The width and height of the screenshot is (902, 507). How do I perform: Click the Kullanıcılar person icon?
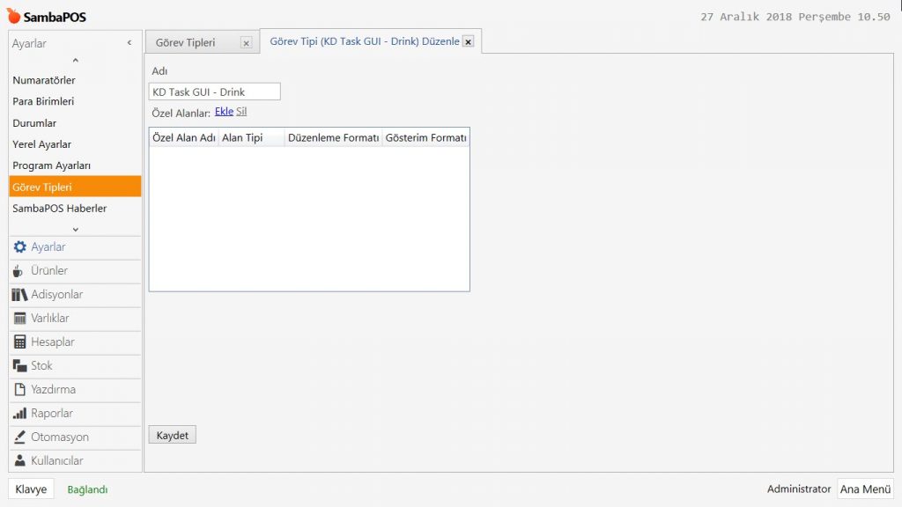click(19, 461)
